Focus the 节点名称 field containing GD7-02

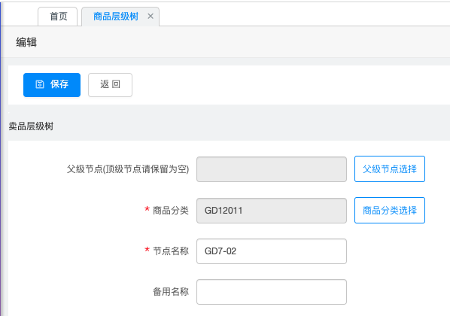[272, 251]
